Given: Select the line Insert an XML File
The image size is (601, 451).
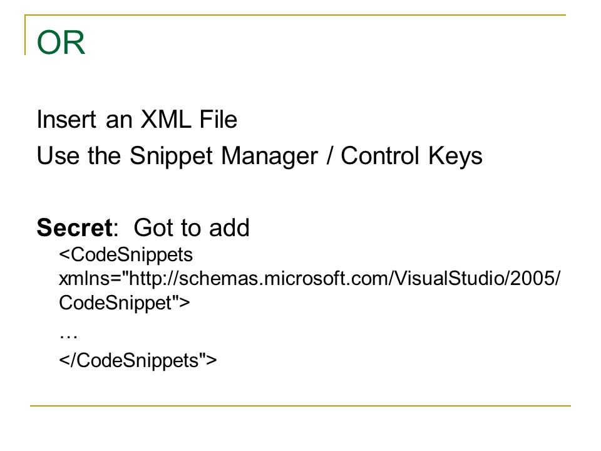Looking at the screenshot, I should pyautogui.click(x=137, y=119).
